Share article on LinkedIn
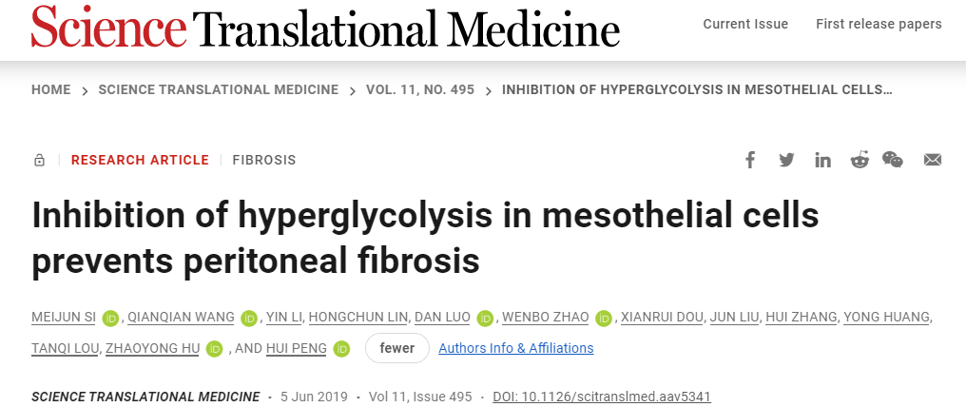This screenshot has height=407, width=966. point(822,160)
